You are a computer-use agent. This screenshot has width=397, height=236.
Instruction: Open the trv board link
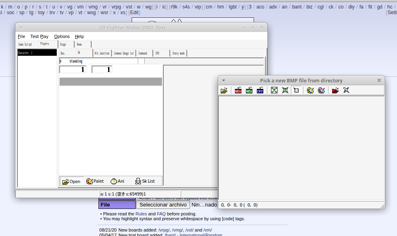pyautogui.click(x=52, y=13)
